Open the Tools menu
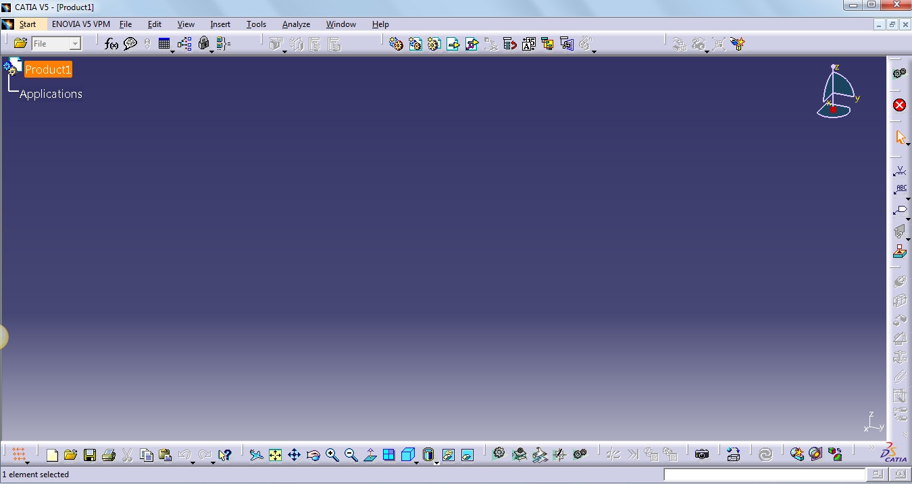Image resolution: width=912 pixels, height=484 pixels. (256, 24)
